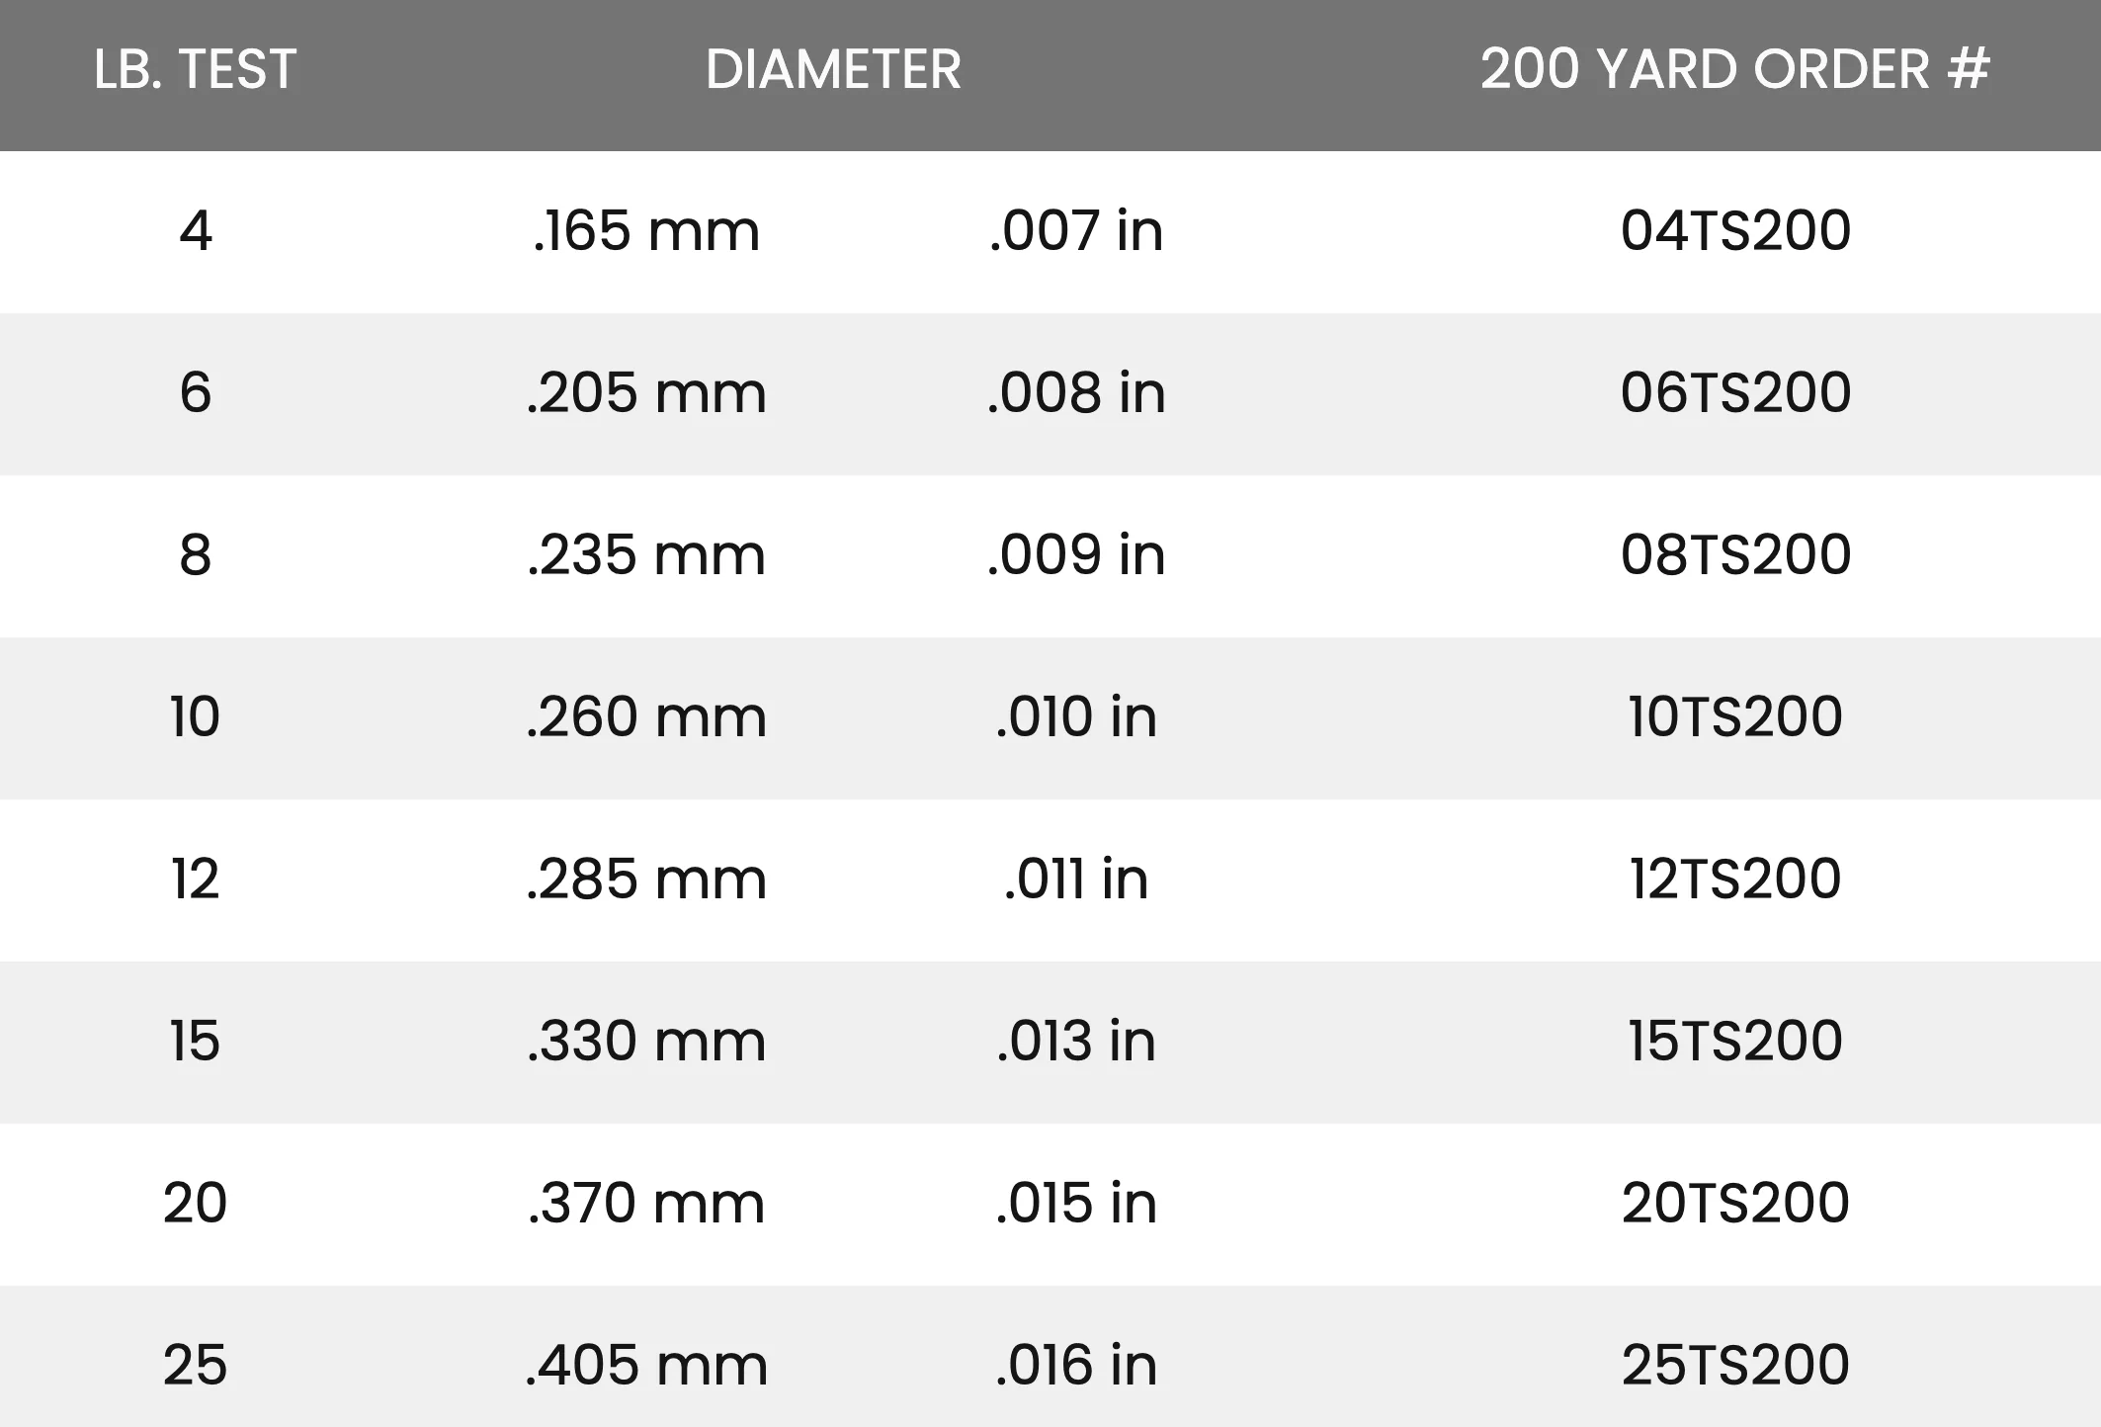This screenshot has width=2101, height=1427.
Task: Click the .008 in diameter value
Action: pyautogui.click(x=1076, y=393)
